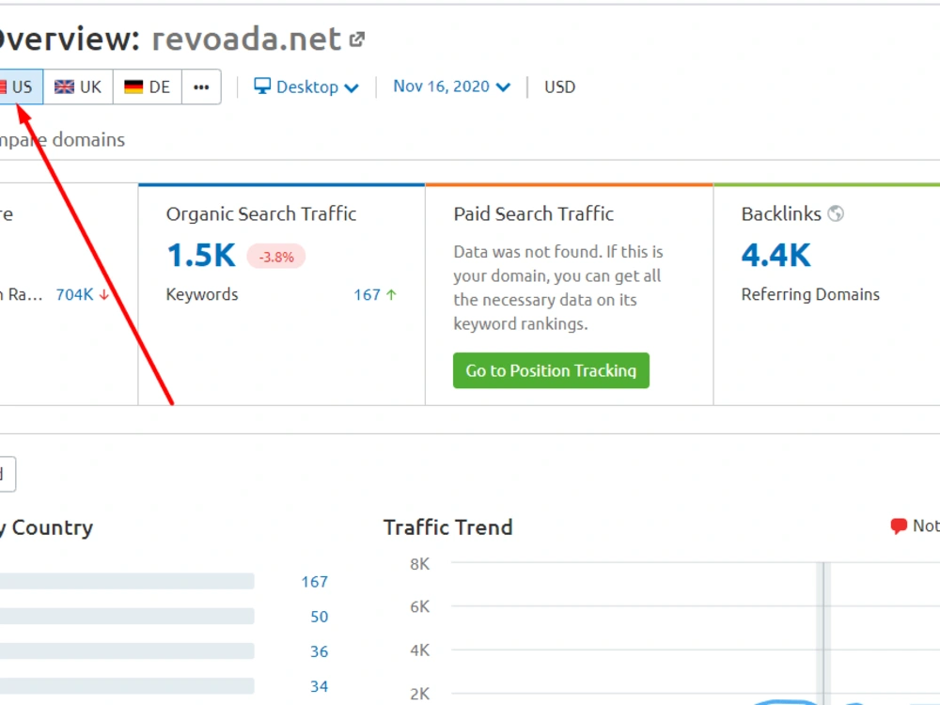
Task: Click the vertical marker on Traffic Trend chart
Action: (x=825, y=634)
